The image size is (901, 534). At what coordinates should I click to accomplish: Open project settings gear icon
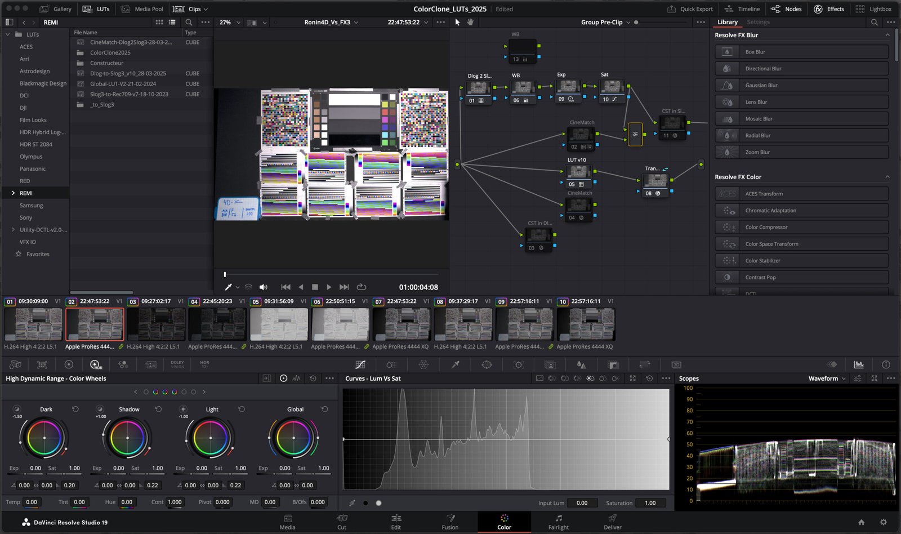[884, 522]
